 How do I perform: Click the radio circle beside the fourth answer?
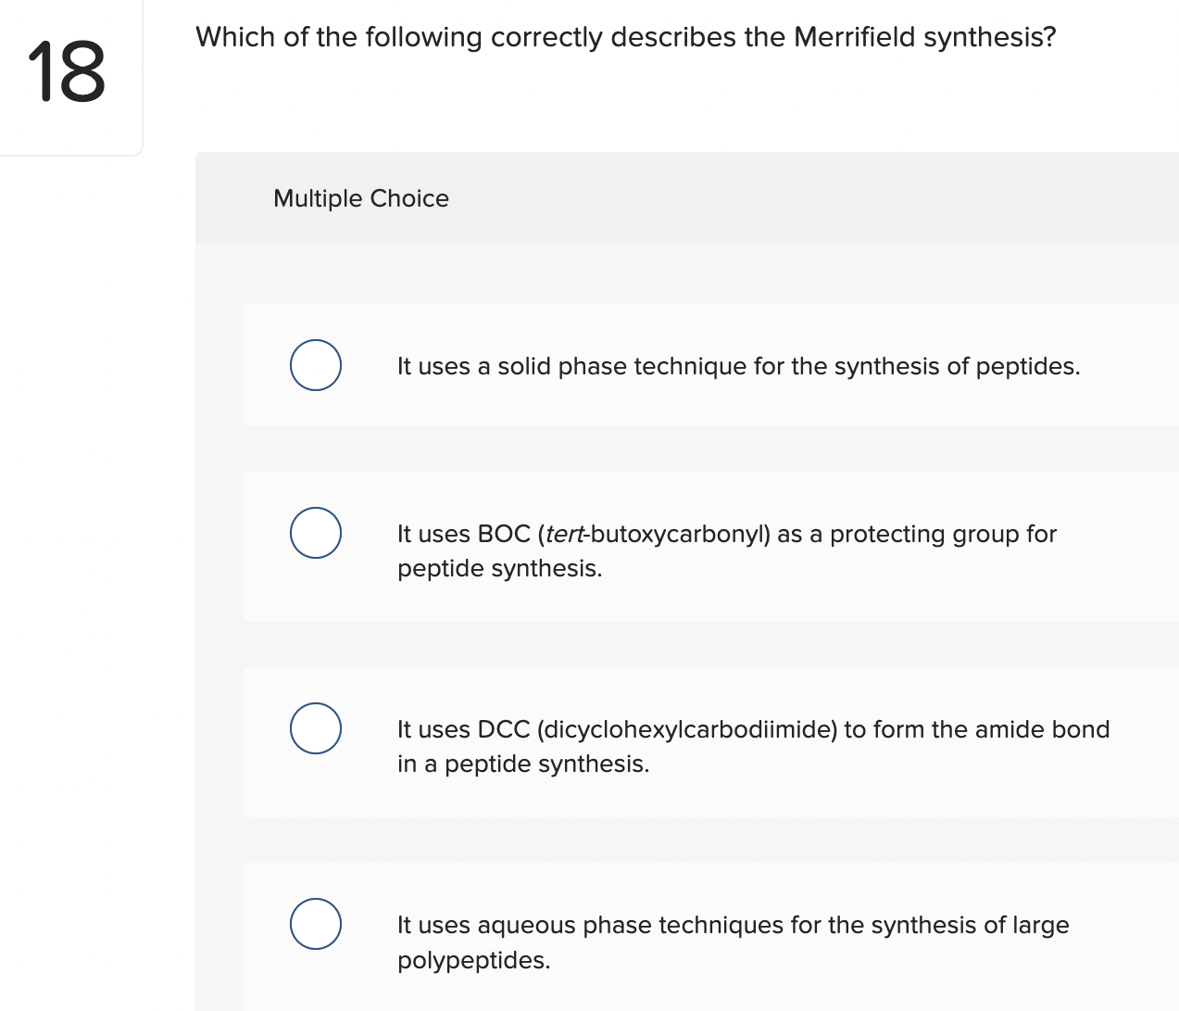pyautogui.click(x=316, y=924)
